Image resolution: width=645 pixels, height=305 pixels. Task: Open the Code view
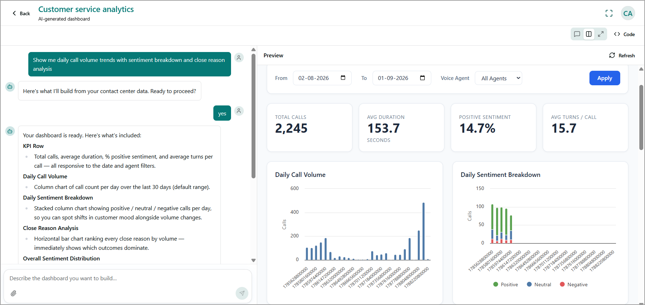click(x=624, y=34)
